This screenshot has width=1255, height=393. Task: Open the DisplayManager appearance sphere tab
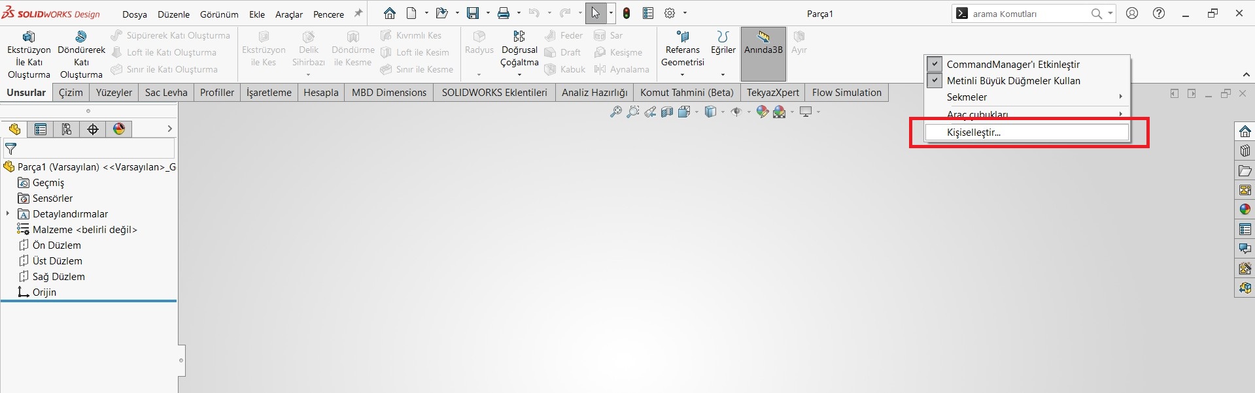pos(119,129)
